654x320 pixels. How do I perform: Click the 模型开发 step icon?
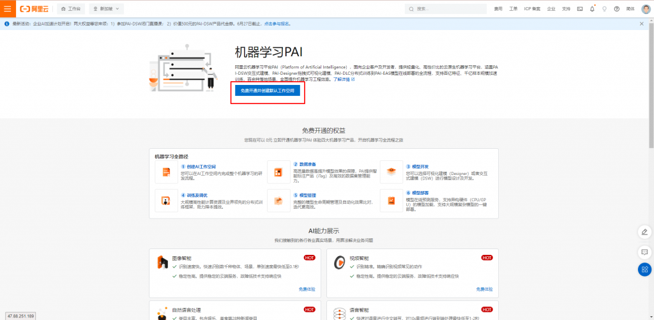tap(392, 172)
